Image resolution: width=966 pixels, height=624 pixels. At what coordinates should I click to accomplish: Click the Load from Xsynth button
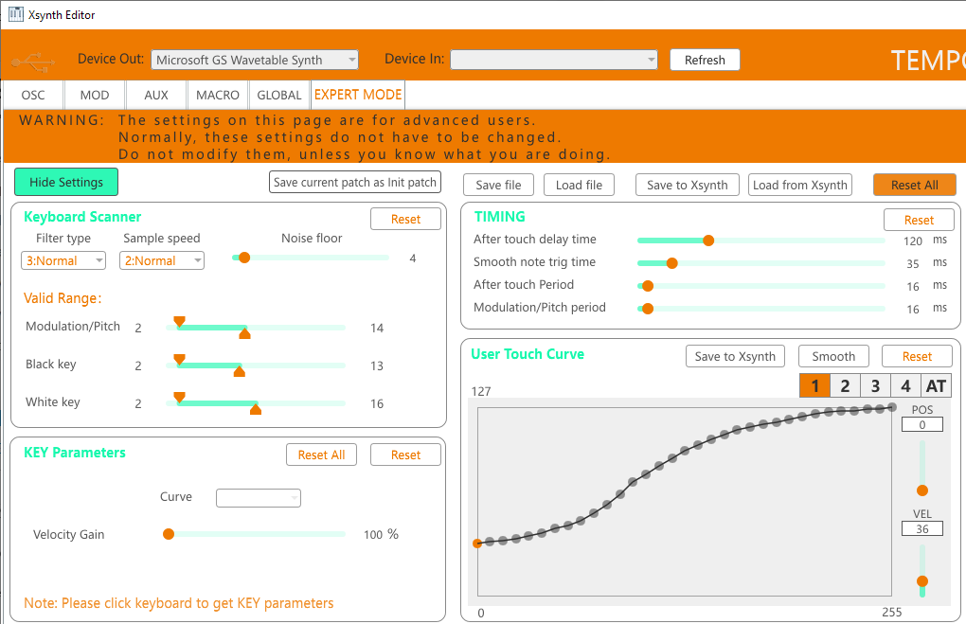pyautogui.click(x=800, y=185)
